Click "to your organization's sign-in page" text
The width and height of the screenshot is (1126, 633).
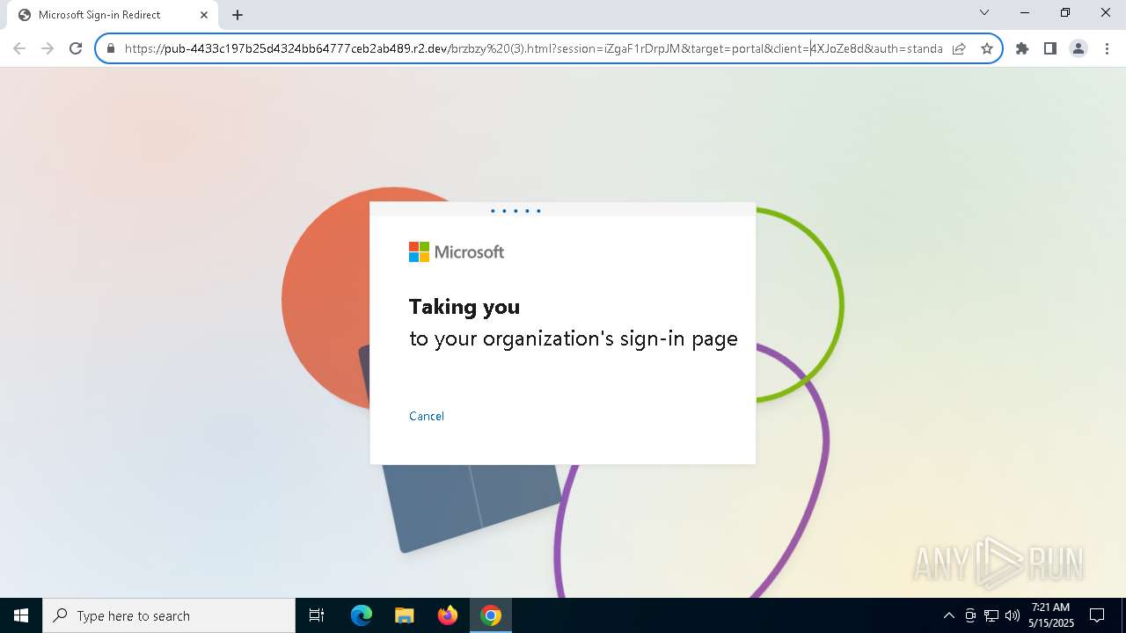[x=574, y=338]
